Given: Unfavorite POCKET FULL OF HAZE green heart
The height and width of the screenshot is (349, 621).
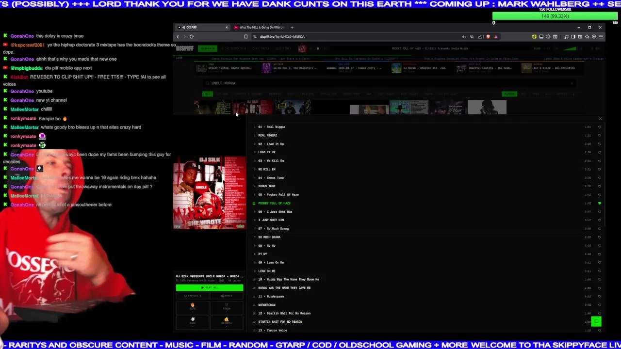Looking at the screenshot, I should pyautogui.click(x=600, y=203).
